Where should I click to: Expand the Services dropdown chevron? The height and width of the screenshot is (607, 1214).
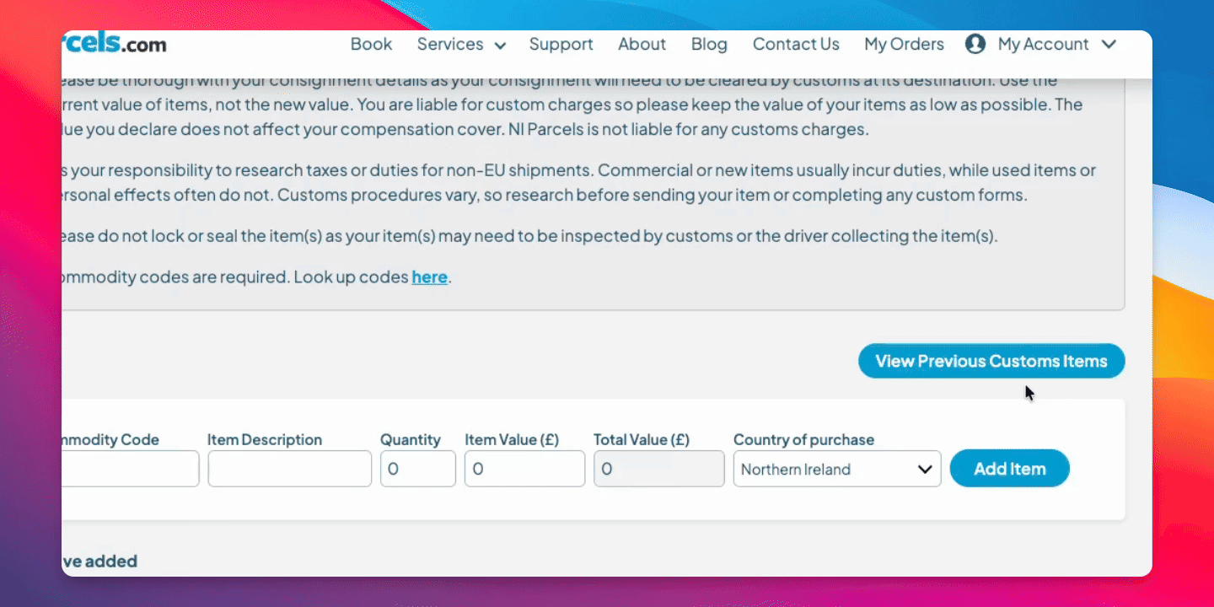click(500, 46)
